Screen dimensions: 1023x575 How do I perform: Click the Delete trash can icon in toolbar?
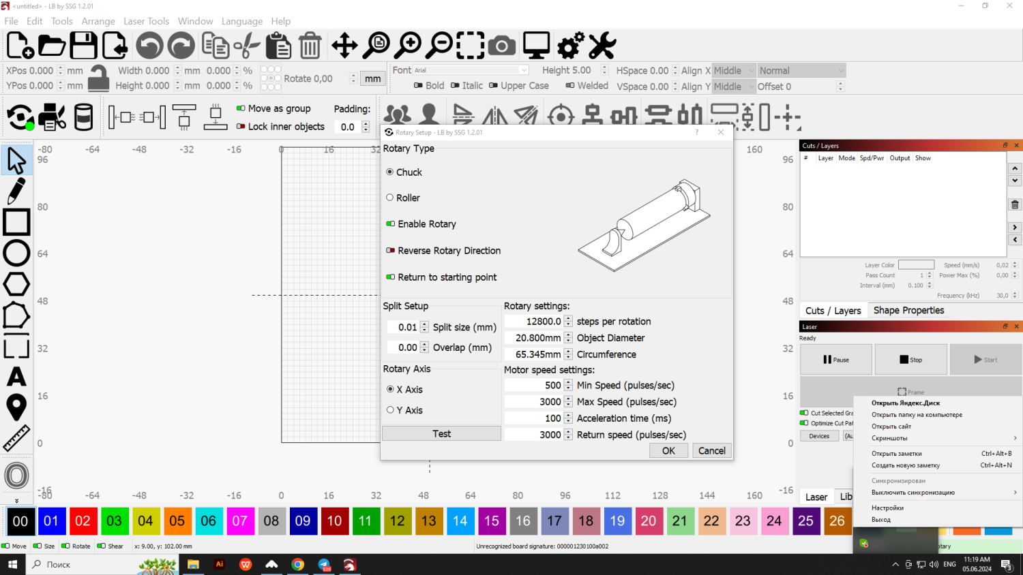coord(310,46)
